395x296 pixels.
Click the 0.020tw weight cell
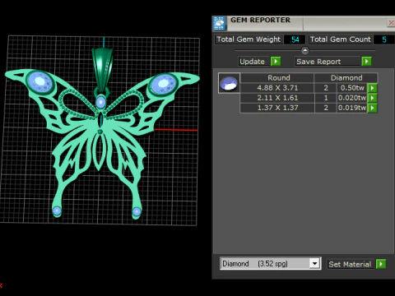tap(352, 98)
